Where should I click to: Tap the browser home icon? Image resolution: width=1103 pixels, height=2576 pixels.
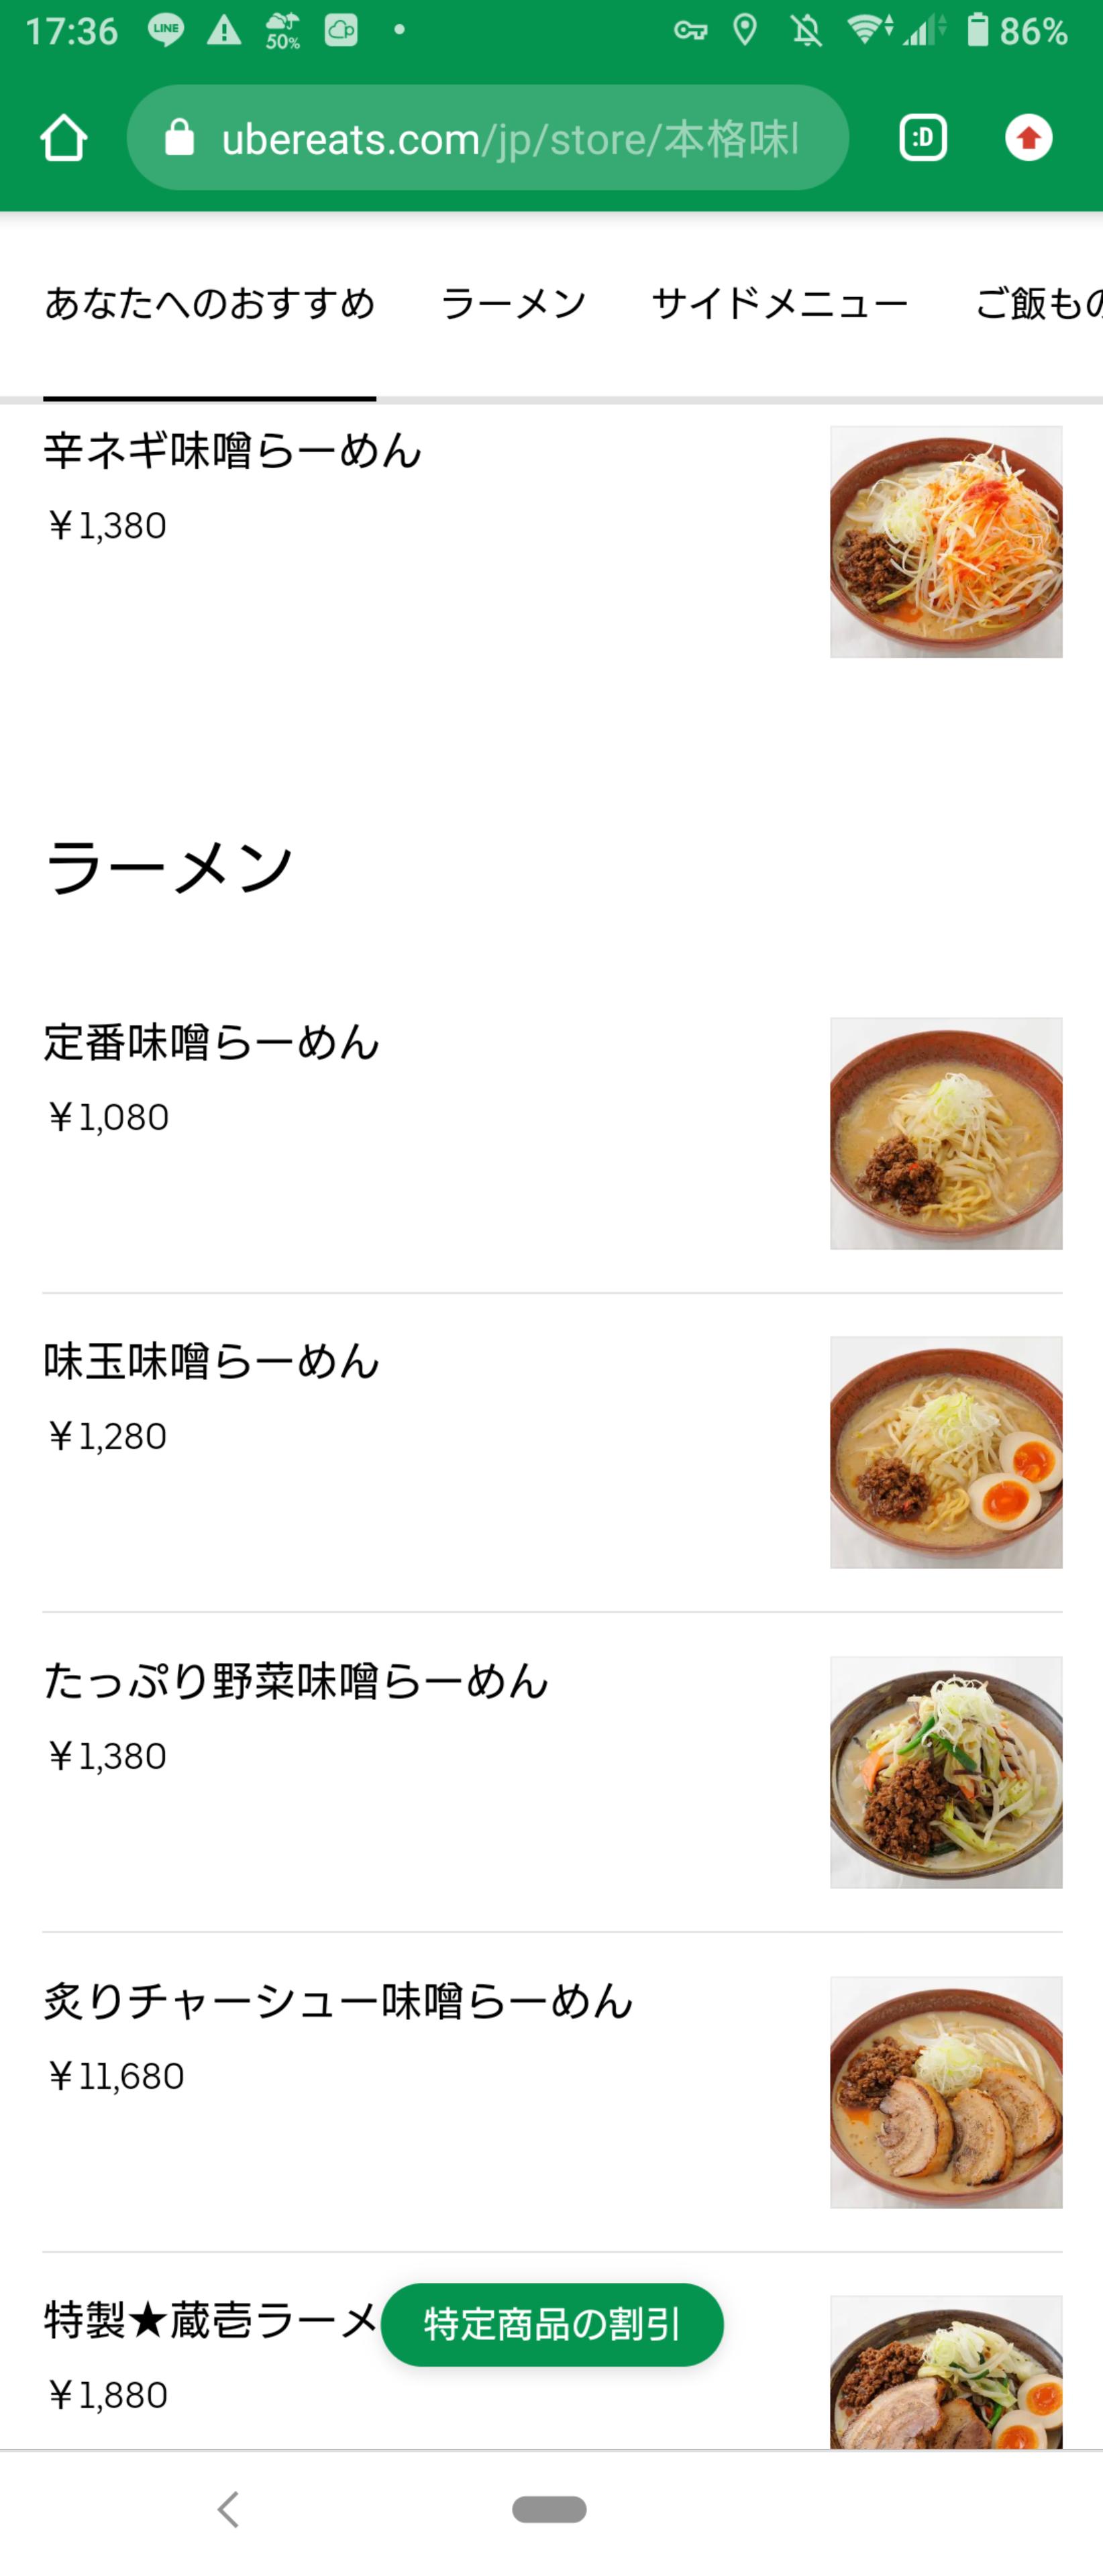coord(63,138)
